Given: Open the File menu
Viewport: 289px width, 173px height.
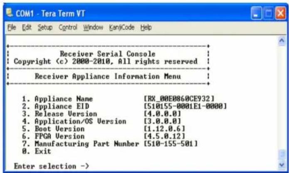Looking at the screenshot, I should (12, 27).
